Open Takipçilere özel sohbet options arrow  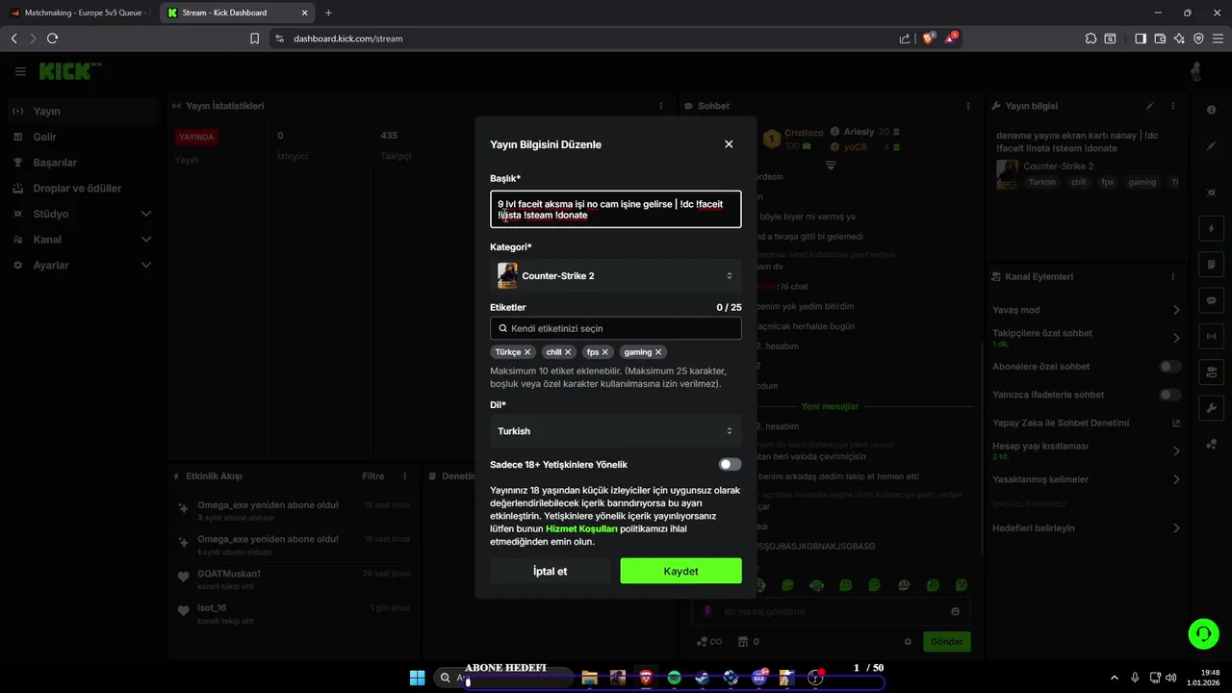[1176, 338]
